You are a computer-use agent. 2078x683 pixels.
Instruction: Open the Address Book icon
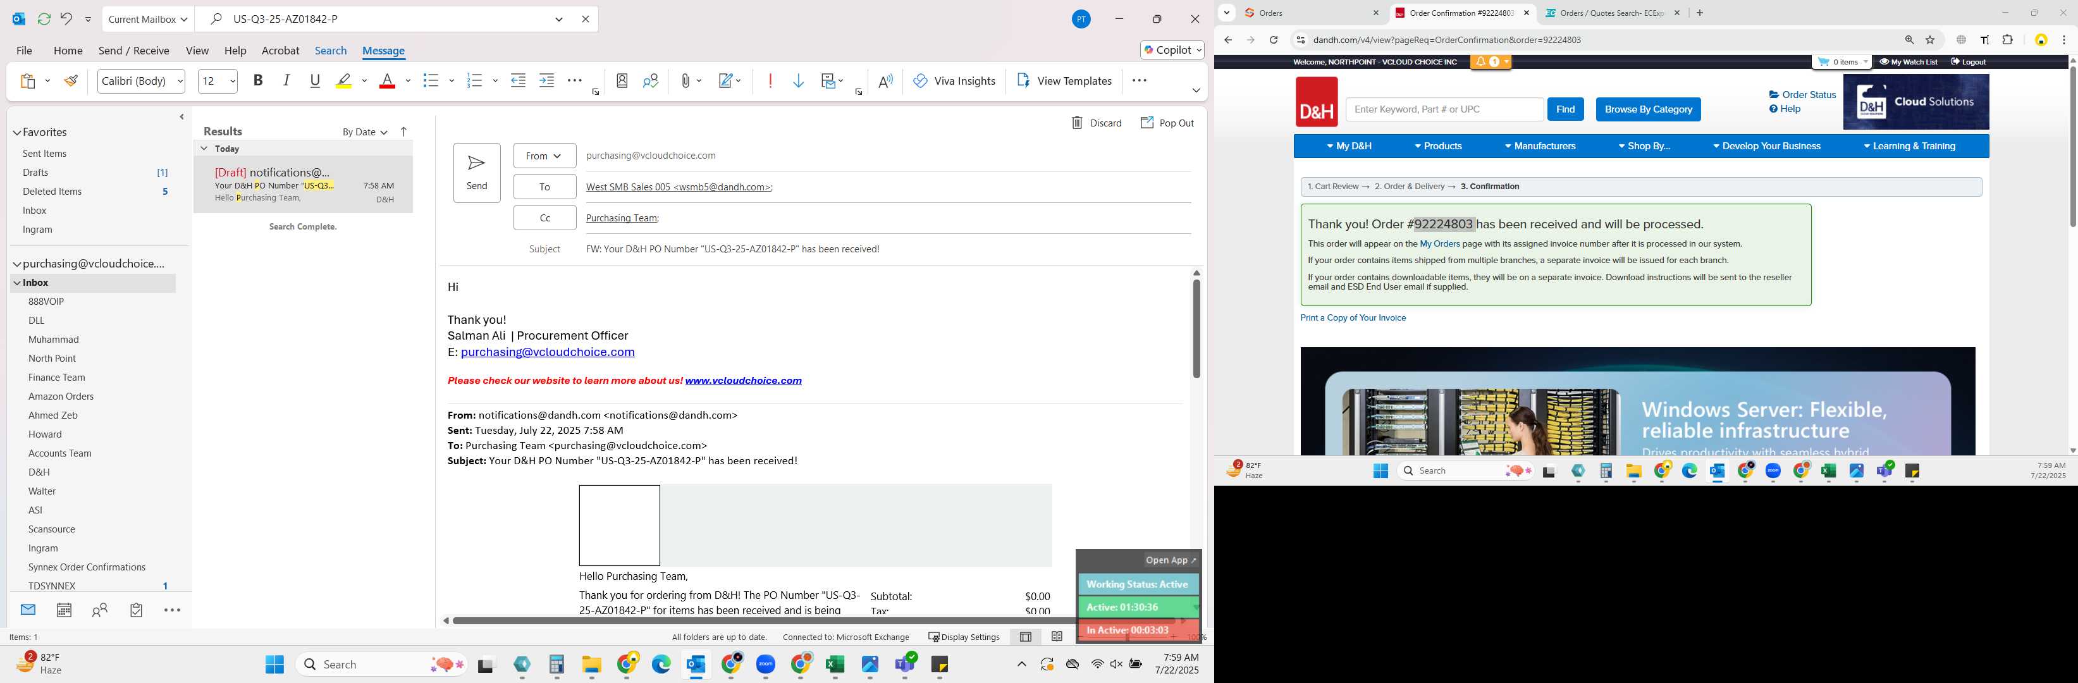pos(622,81)
